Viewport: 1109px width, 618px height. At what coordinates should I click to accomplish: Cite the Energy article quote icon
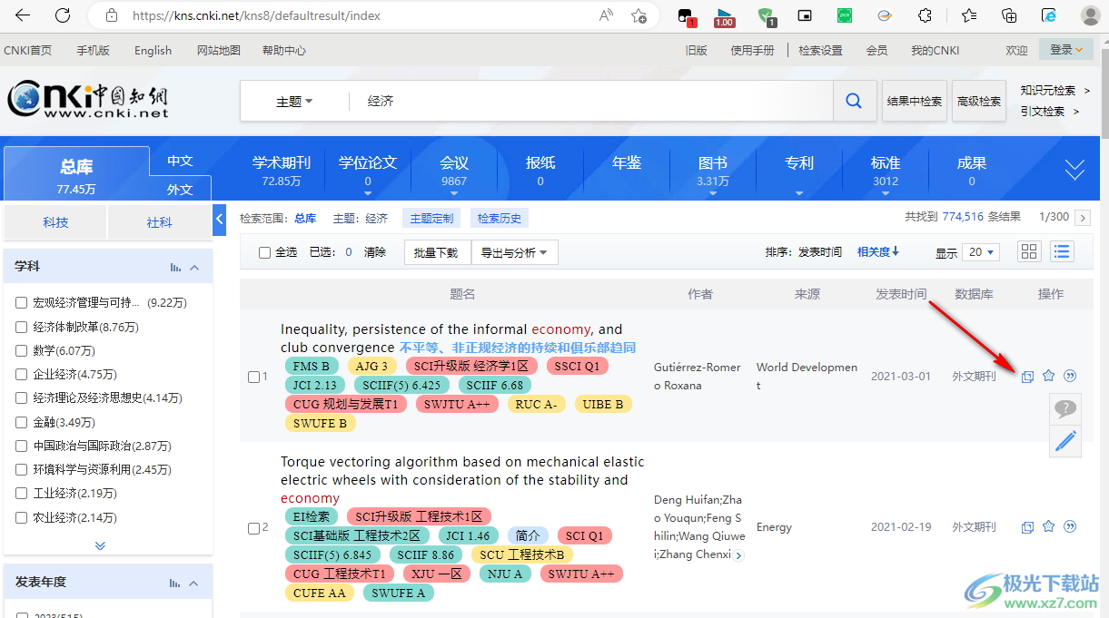1070,526
